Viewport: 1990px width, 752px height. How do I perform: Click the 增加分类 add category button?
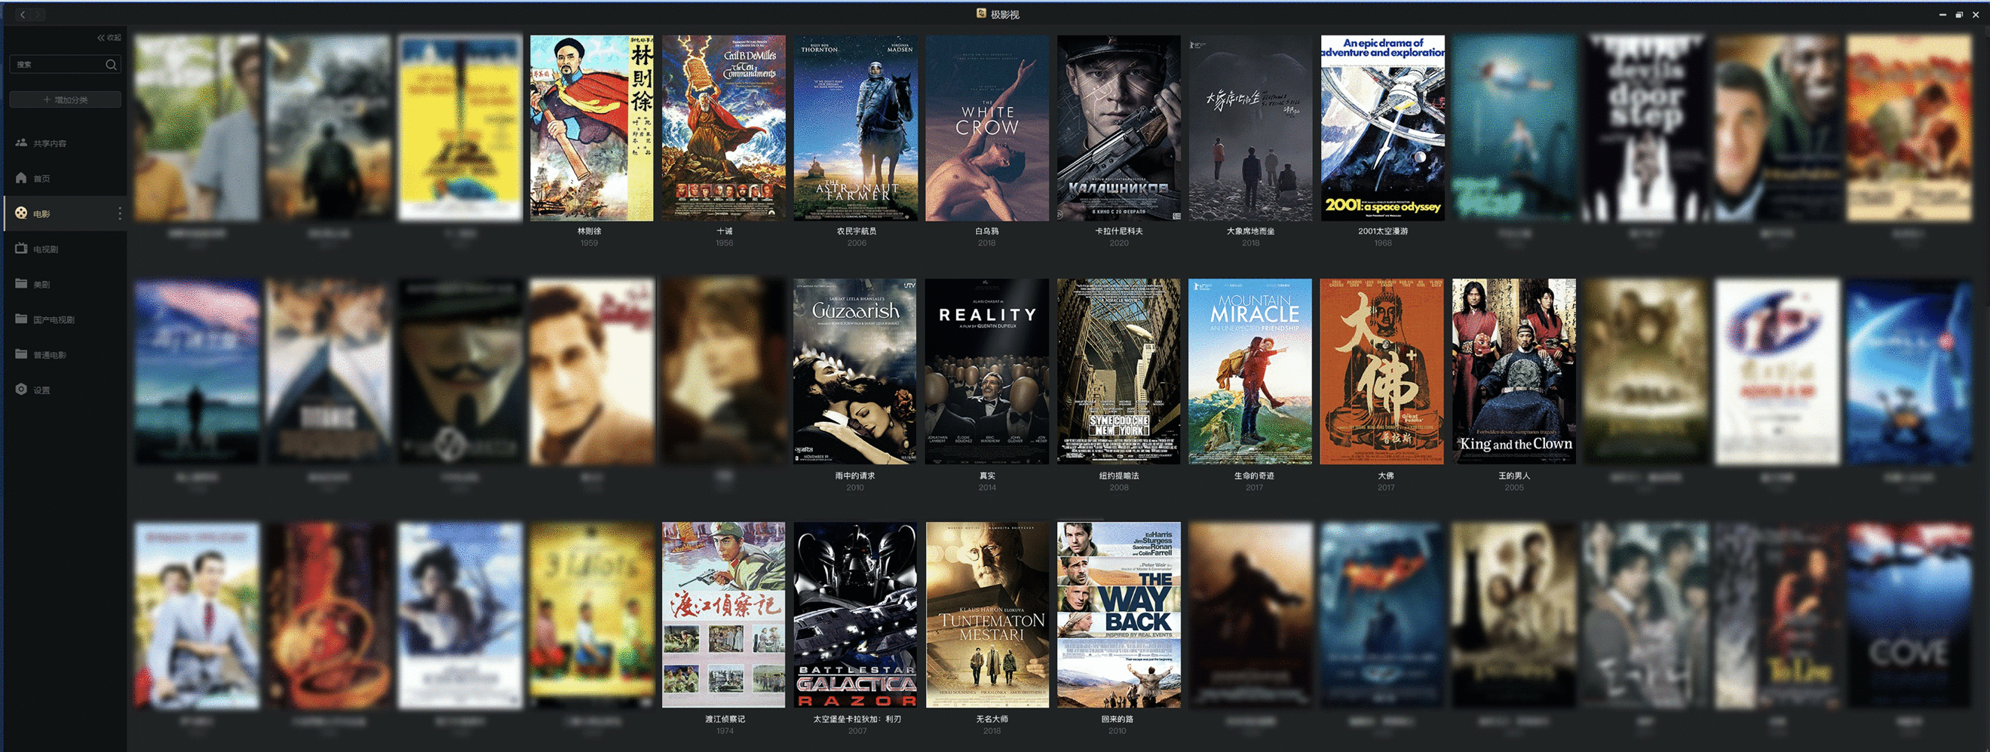click(65, 99)
